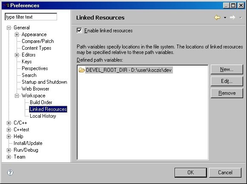
Task: Click the Edit... path variable button
Action: pyautogui.click(x=227, y=81)
